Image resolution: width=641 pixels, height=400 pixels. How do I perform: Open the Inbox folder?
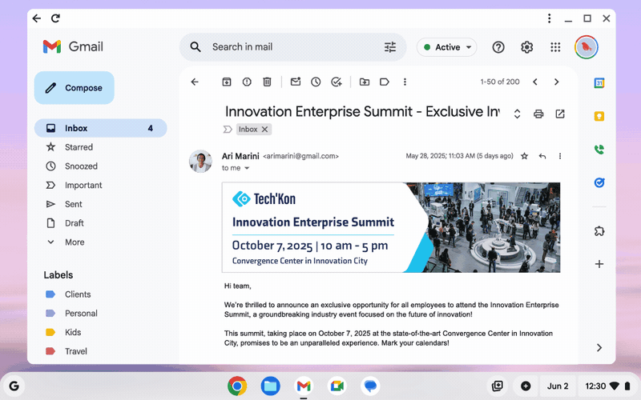[101, 128]
